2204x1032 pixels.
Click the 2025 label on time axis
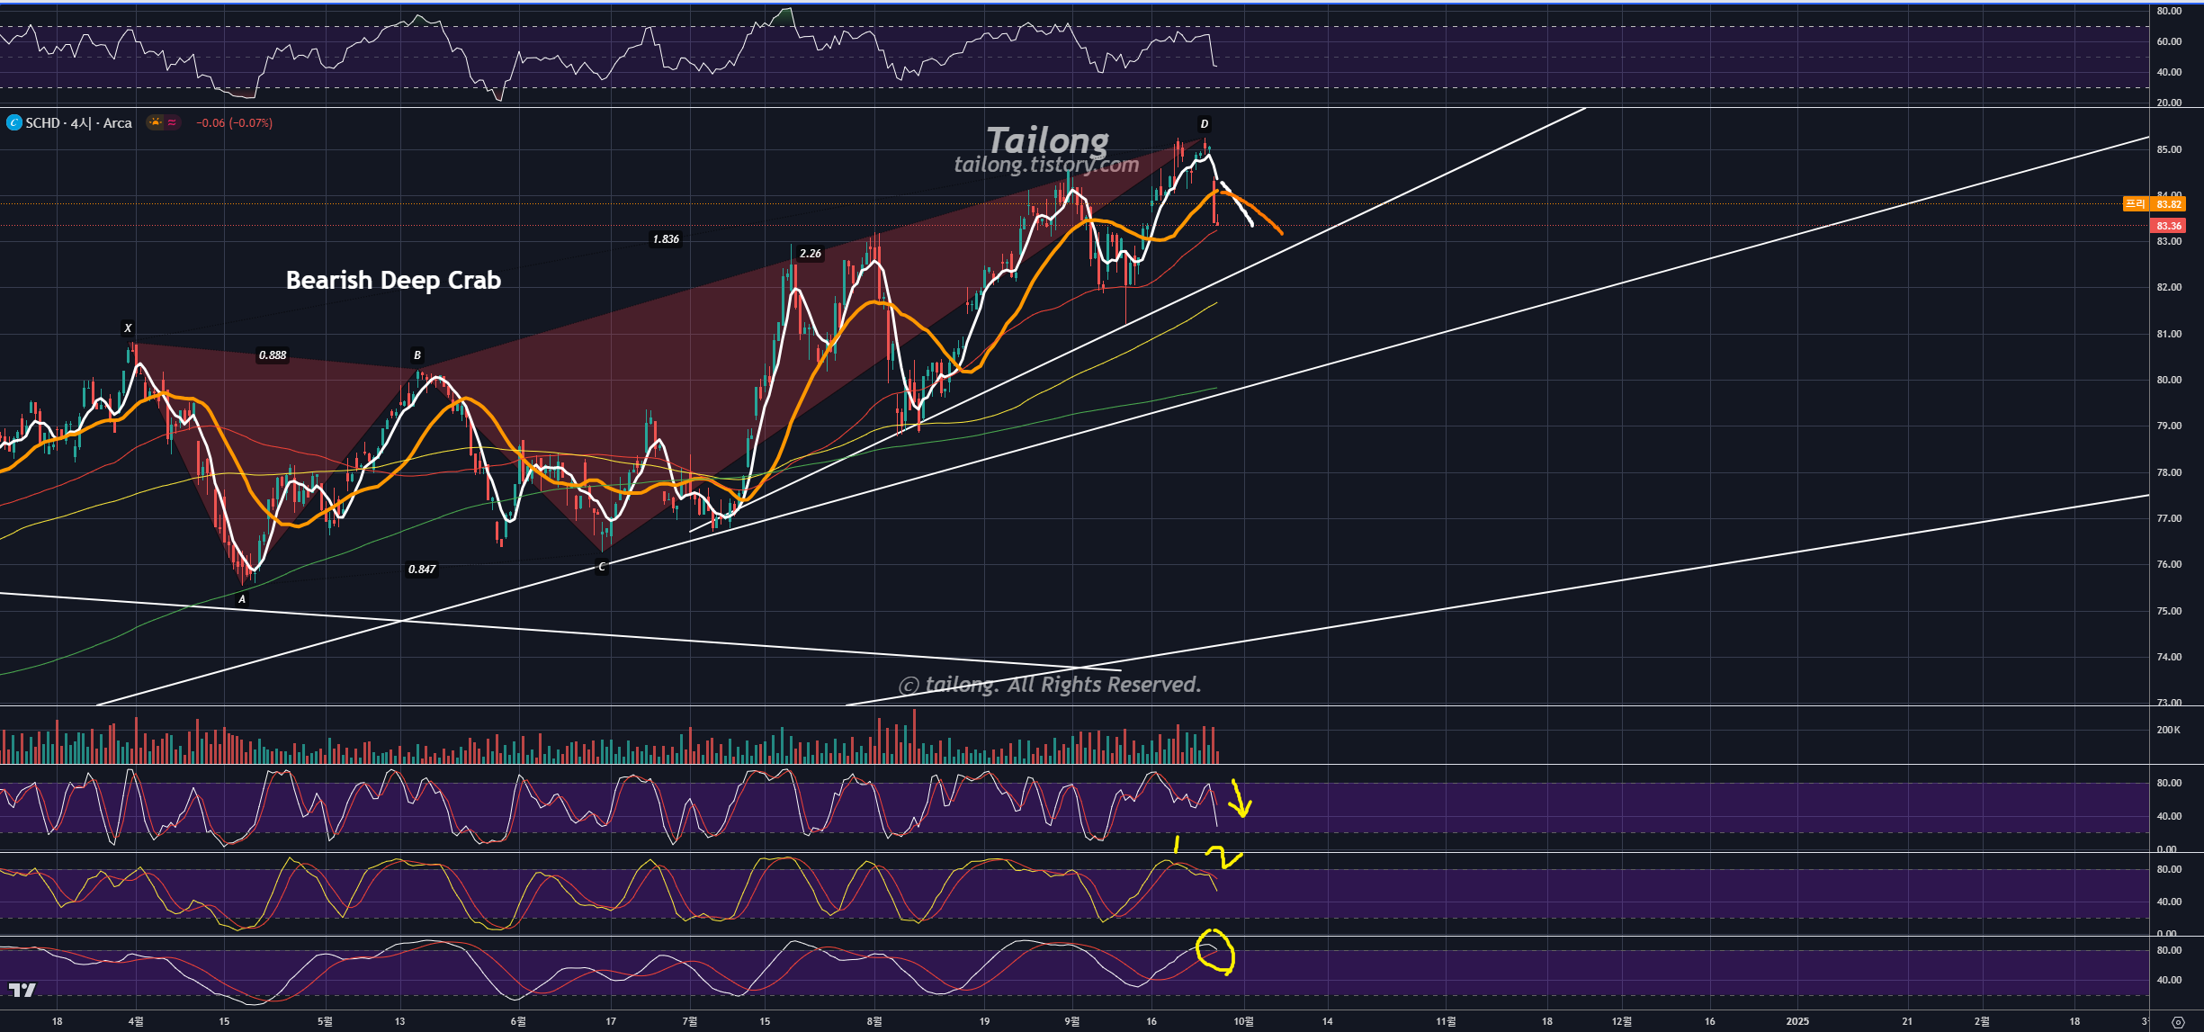[x=1796, y=1021]
